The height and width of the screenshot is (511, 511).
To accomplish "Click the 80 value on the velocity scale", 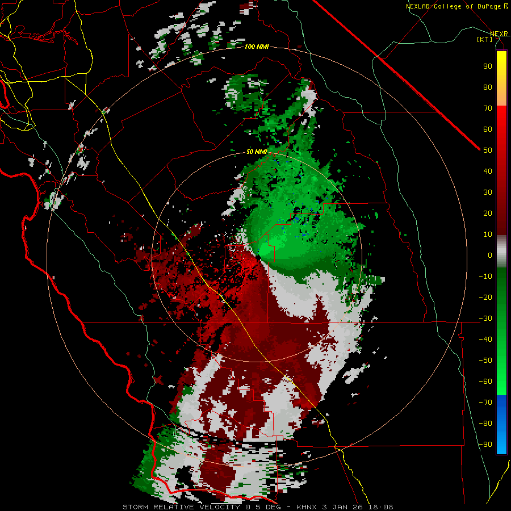I will (488, 87).
